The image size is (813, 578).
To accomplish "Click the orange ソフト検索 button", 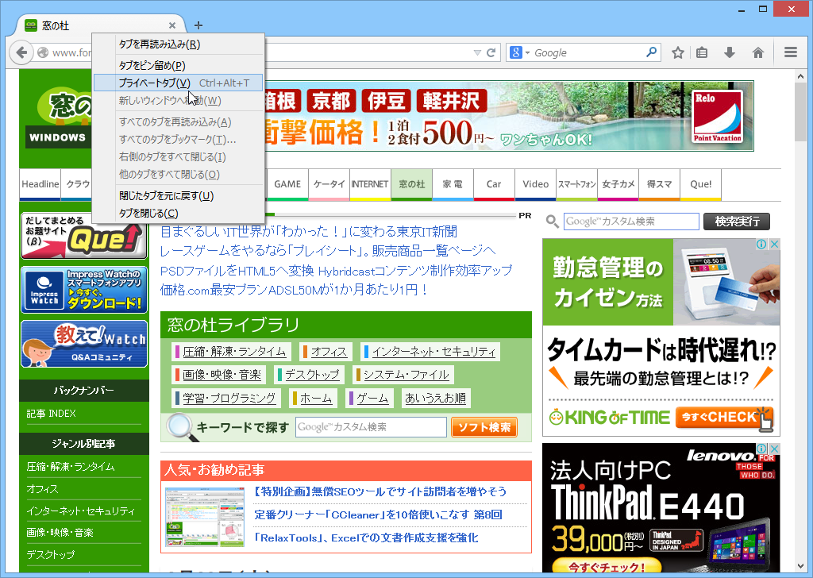I will coord(484,427).
